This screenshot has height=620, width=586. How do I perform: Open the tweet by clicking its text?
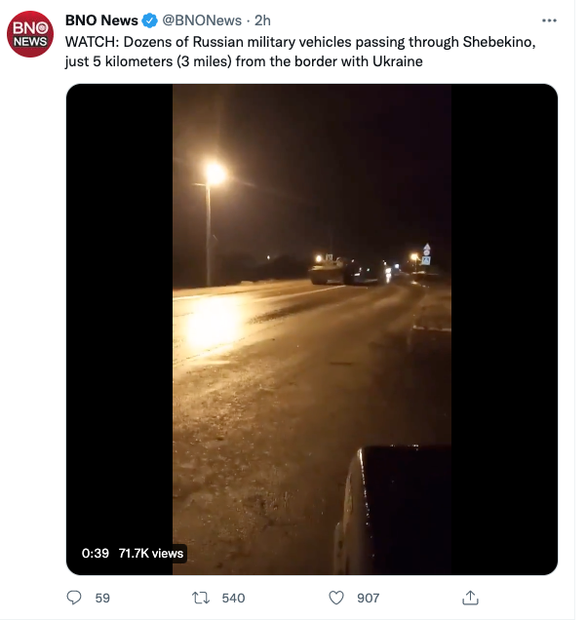(x=293, y=52)
